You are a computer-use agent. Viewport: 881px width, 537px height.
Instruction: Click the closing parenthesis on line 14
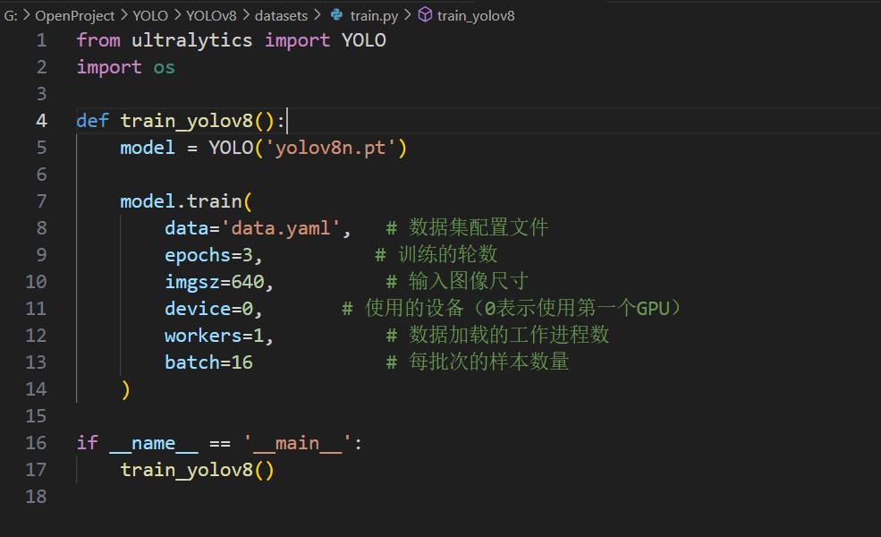coord(125,389)
